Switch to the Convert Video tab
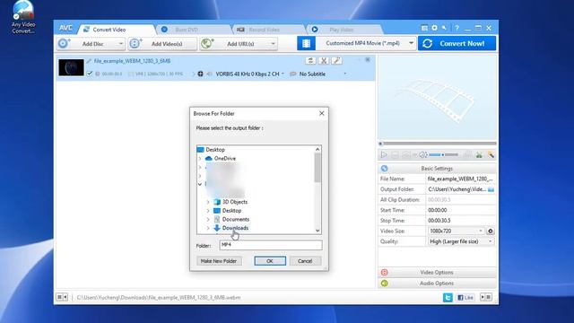 109,30
